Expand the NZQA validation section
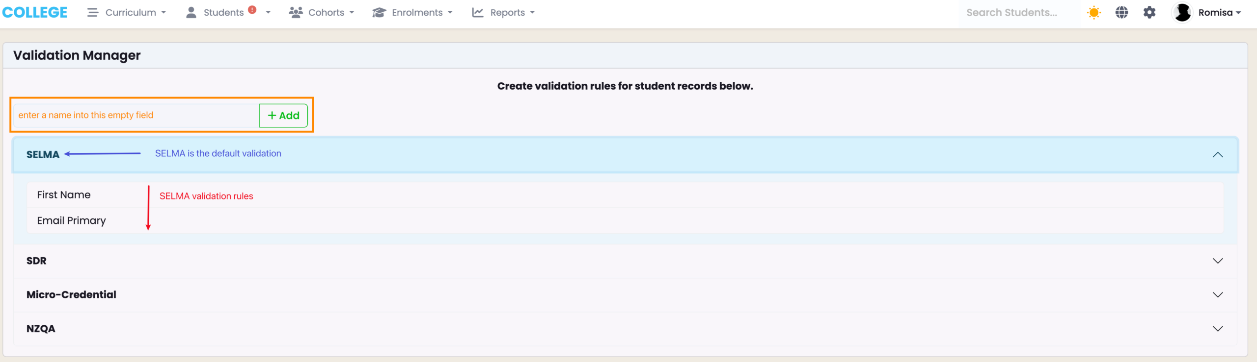The image size is (1257, 362). click(x=1217, y=329)
